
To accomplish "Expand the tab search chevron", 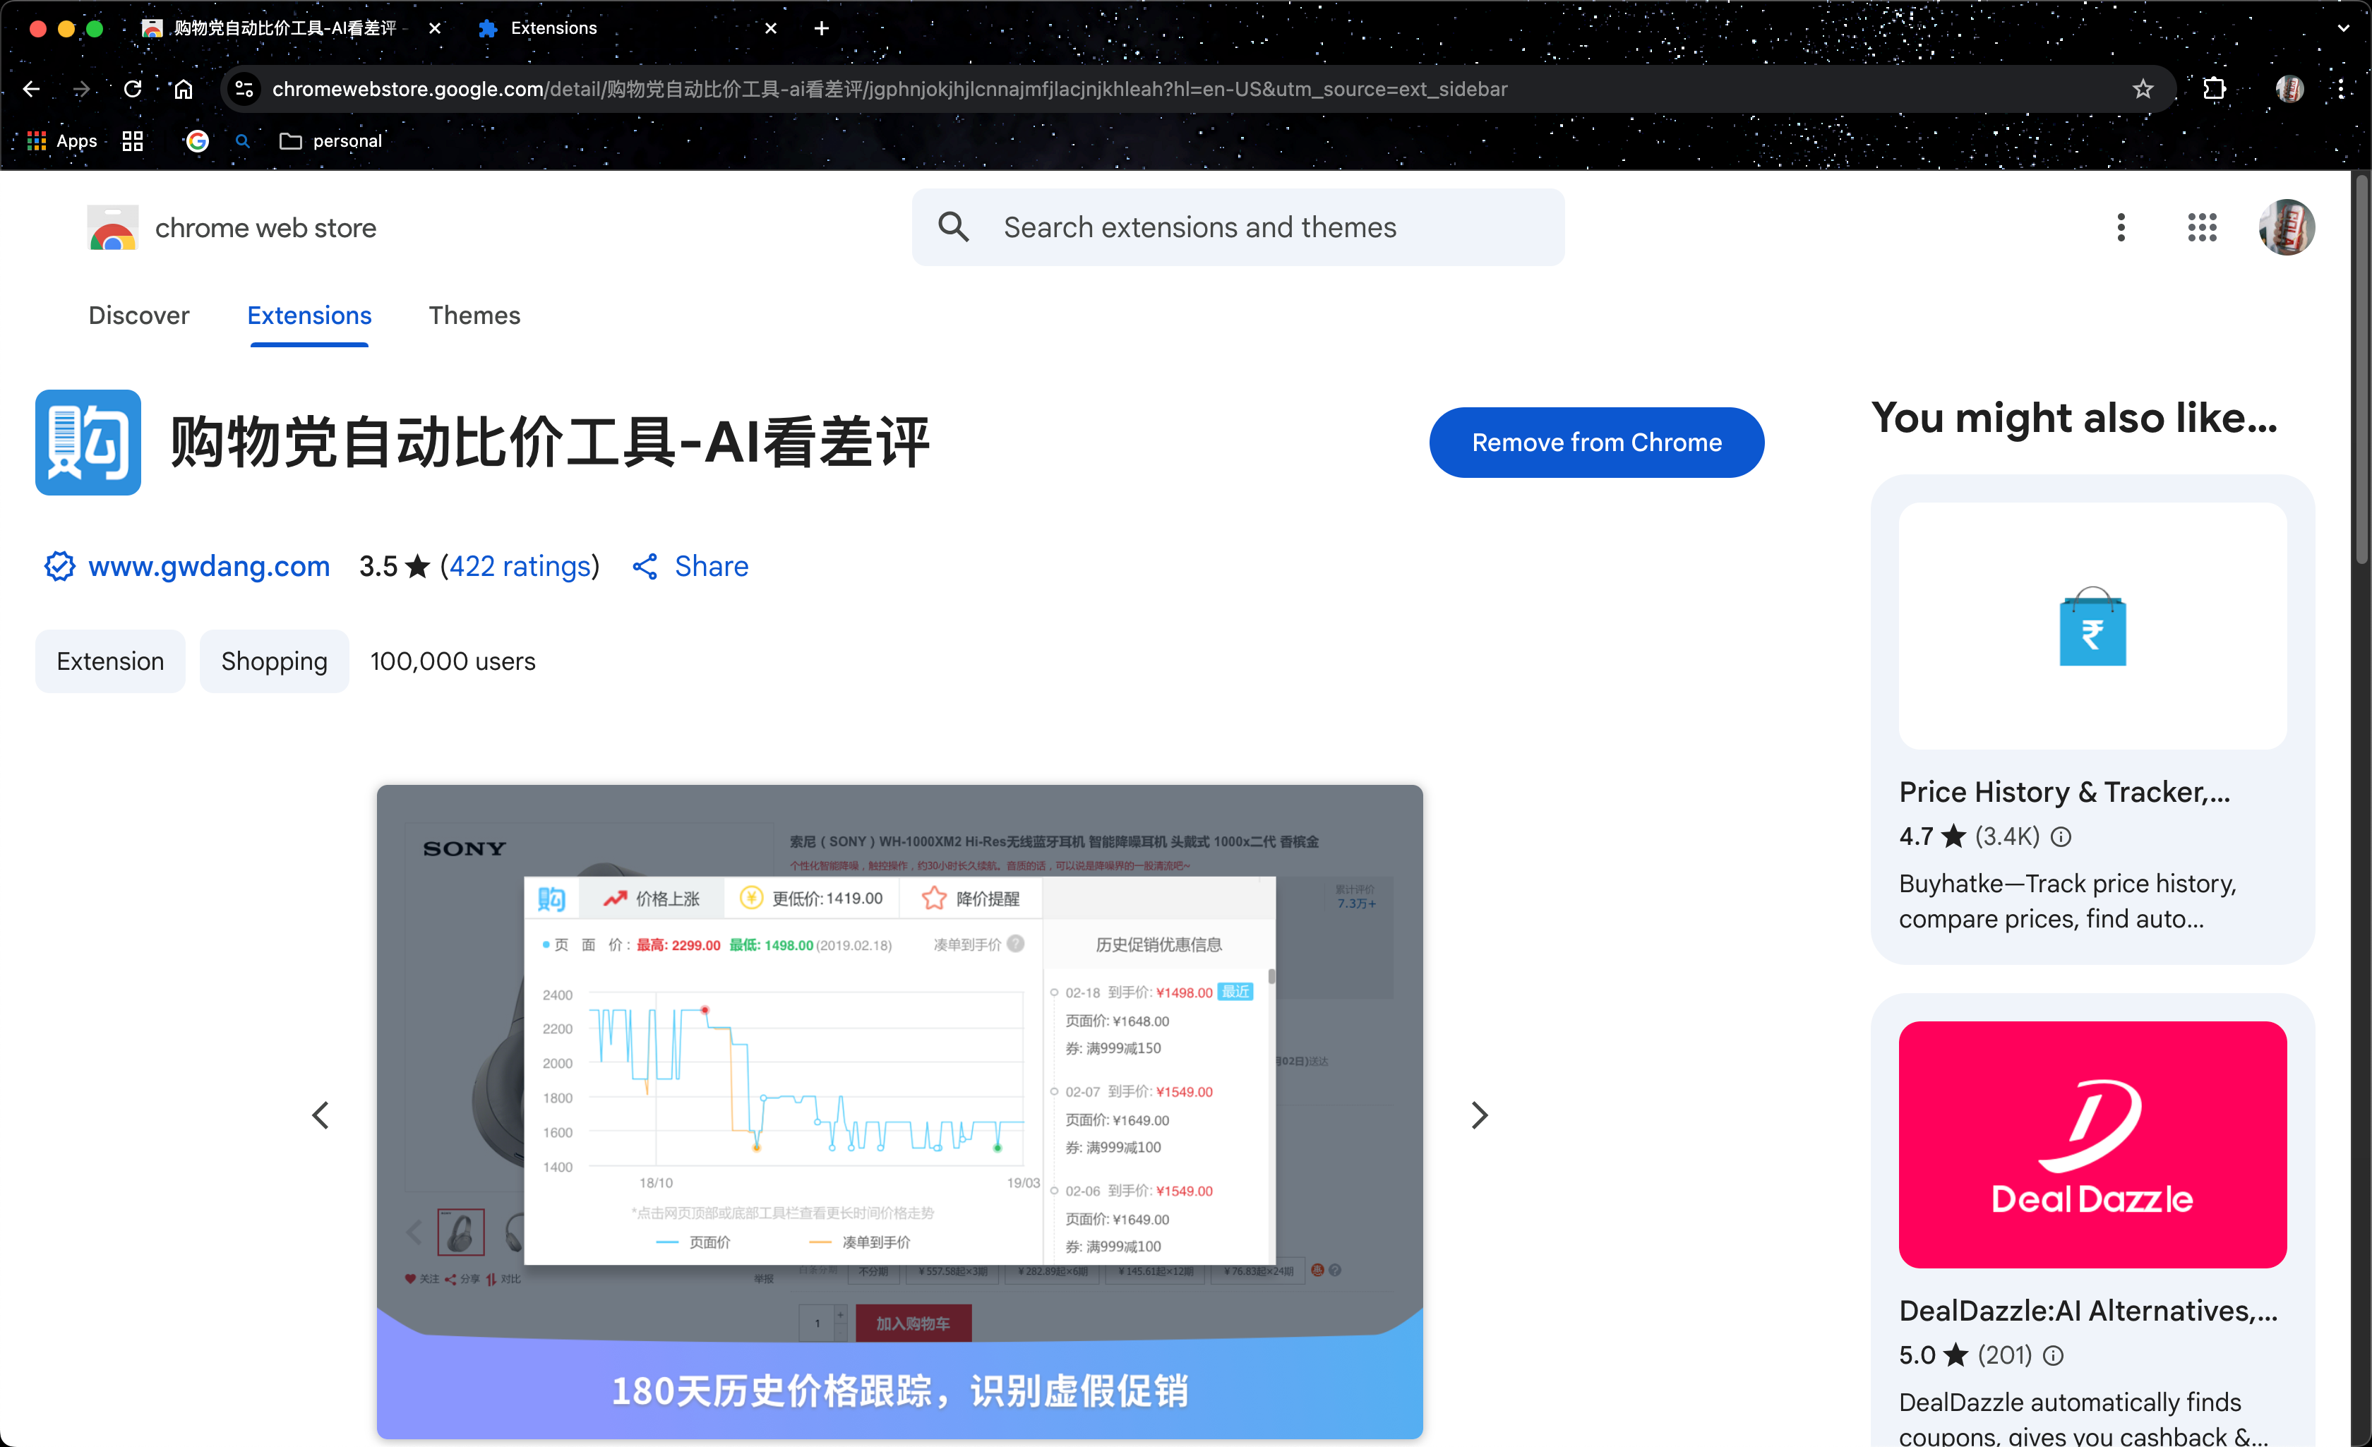I will click(x=2342, y=28).
